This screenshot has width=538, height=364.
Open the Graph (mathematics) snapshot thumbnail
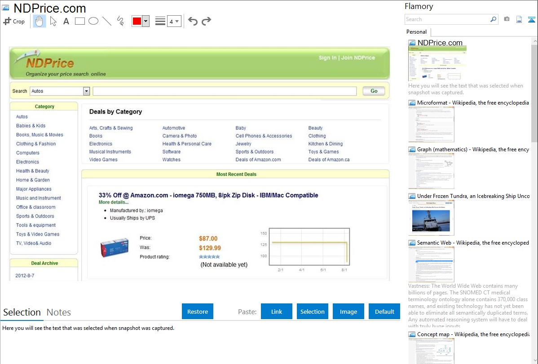pyautogui.click(x=431, y=171)
